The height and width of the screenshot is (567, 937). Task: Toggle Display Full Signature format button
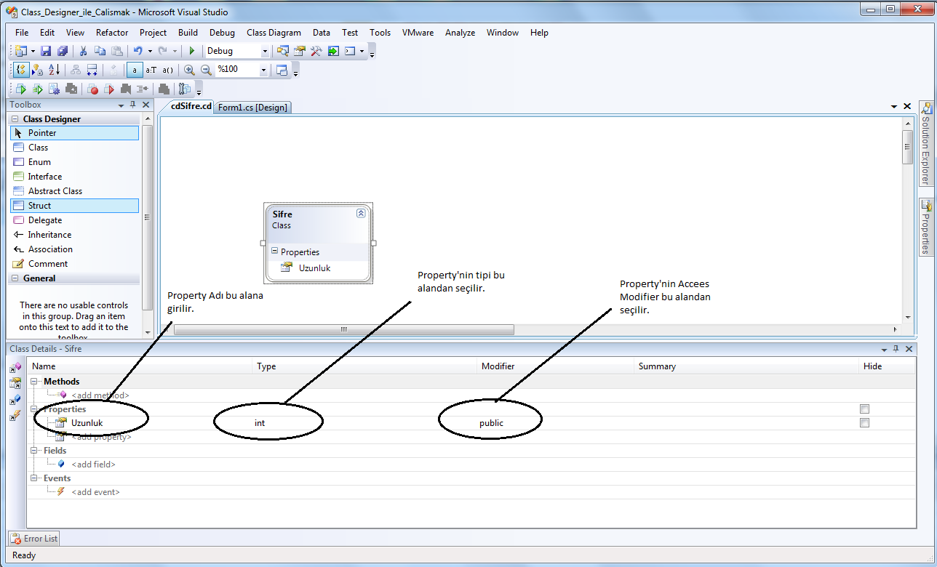(x=167, y=70)
